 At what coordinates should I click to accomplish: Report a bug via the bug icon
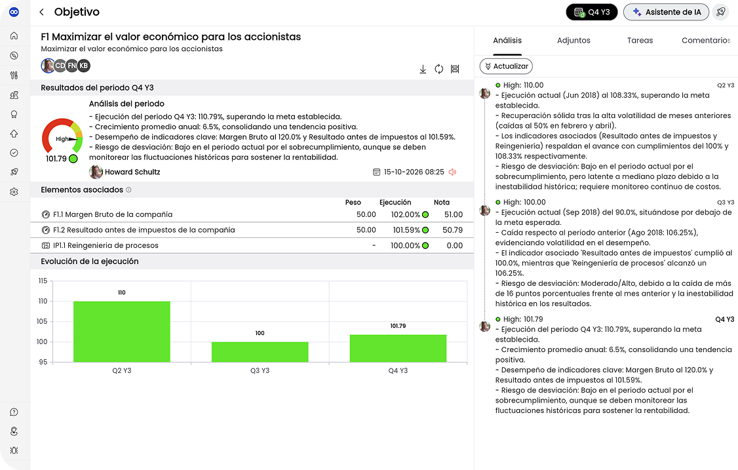coord(14,451)
